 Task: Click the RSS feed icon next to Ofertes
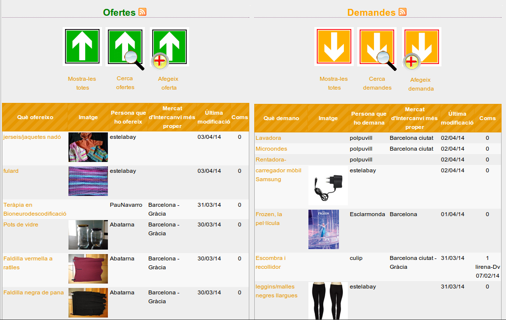142,12
